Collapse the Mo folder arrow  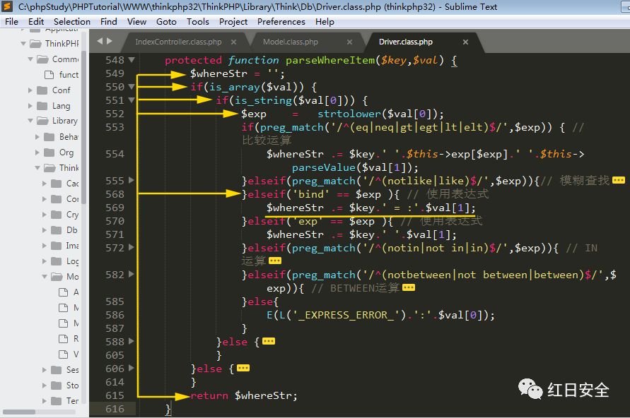(x=45, y=277)
